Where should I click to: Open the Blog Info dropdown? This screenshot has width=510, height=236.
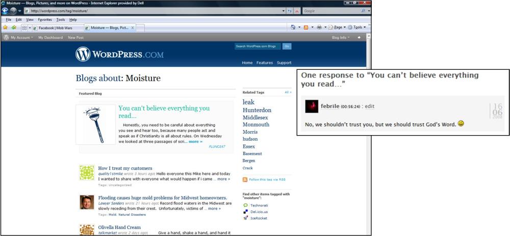pos(341,37)
